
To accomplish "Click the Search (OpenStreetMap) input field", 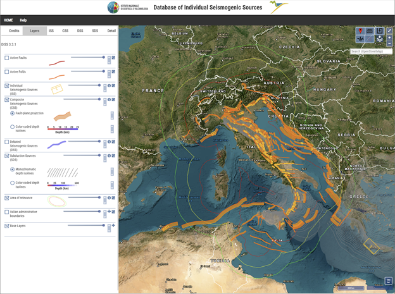I will 371,51.
